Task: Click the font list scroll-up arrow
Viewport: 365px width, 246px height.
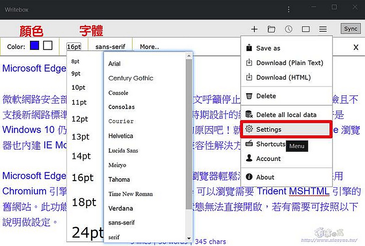Action: click(x=189, y=56)
